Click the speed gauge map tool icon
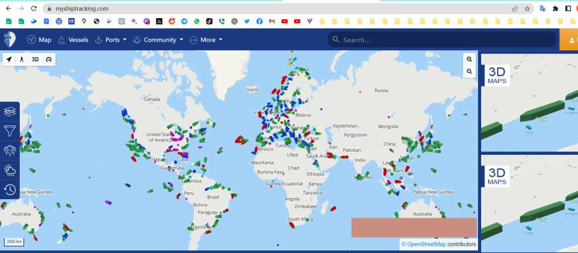578x253 pixels. click(x=49, y=59)
